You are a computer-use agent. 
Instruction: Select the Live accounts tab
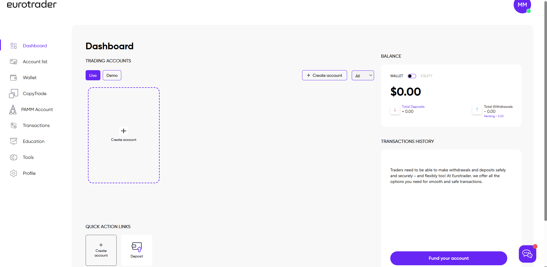pos(93,75)
